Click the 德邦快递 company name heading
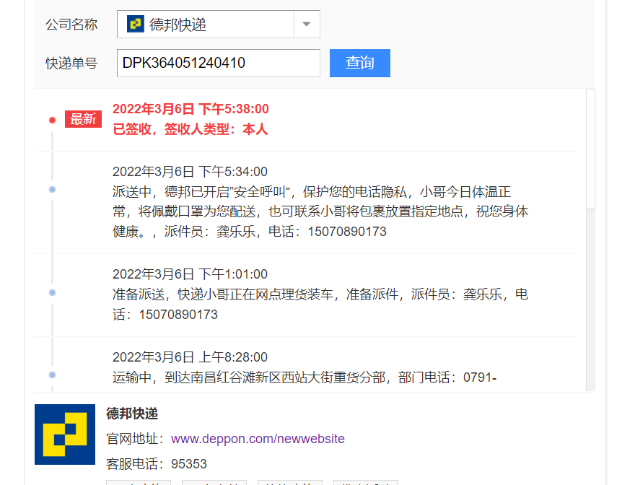The height and width of the screenshot is (485, 622). point(132,414)
